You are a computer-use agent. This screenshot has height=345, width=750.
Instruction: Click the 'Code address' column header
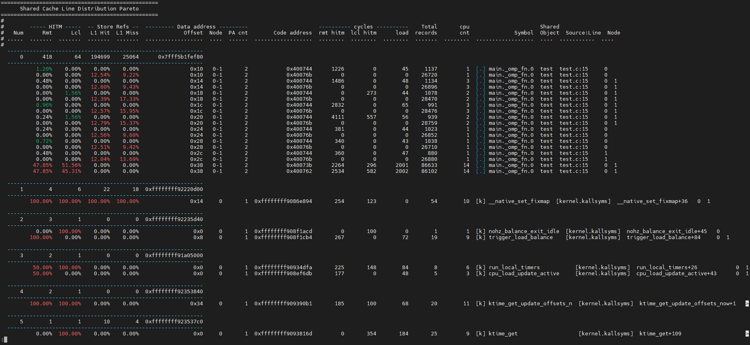pos(293,33)
